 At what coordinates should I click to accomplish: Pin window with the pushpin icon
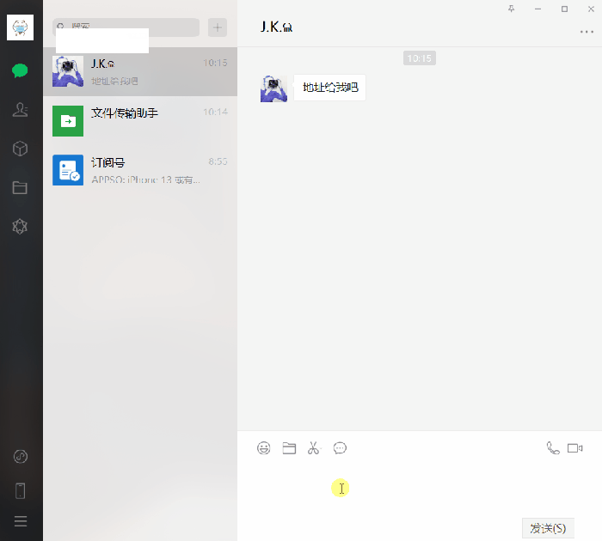(x=511, y=9)
